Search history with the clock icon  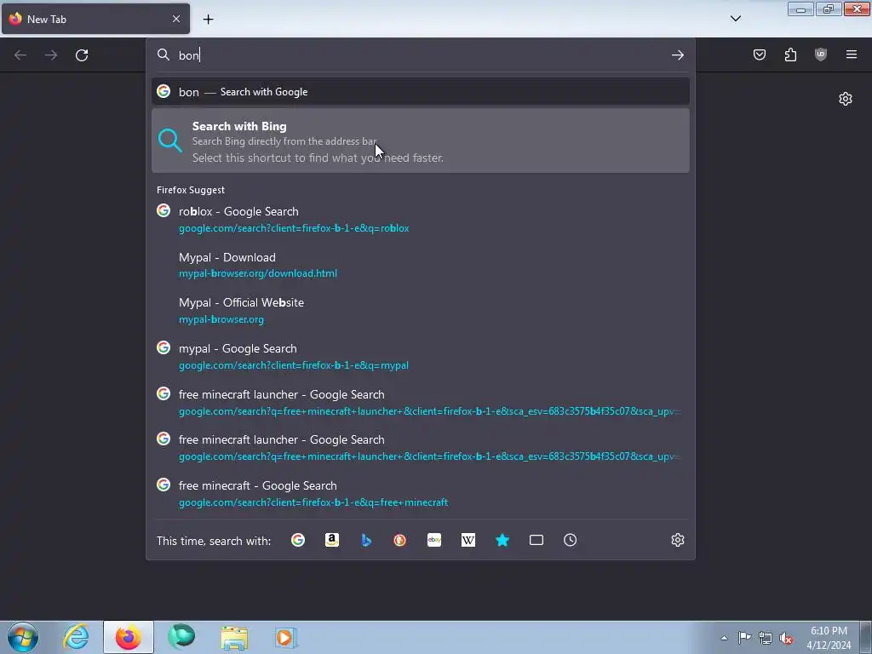[x=570, y=540]
